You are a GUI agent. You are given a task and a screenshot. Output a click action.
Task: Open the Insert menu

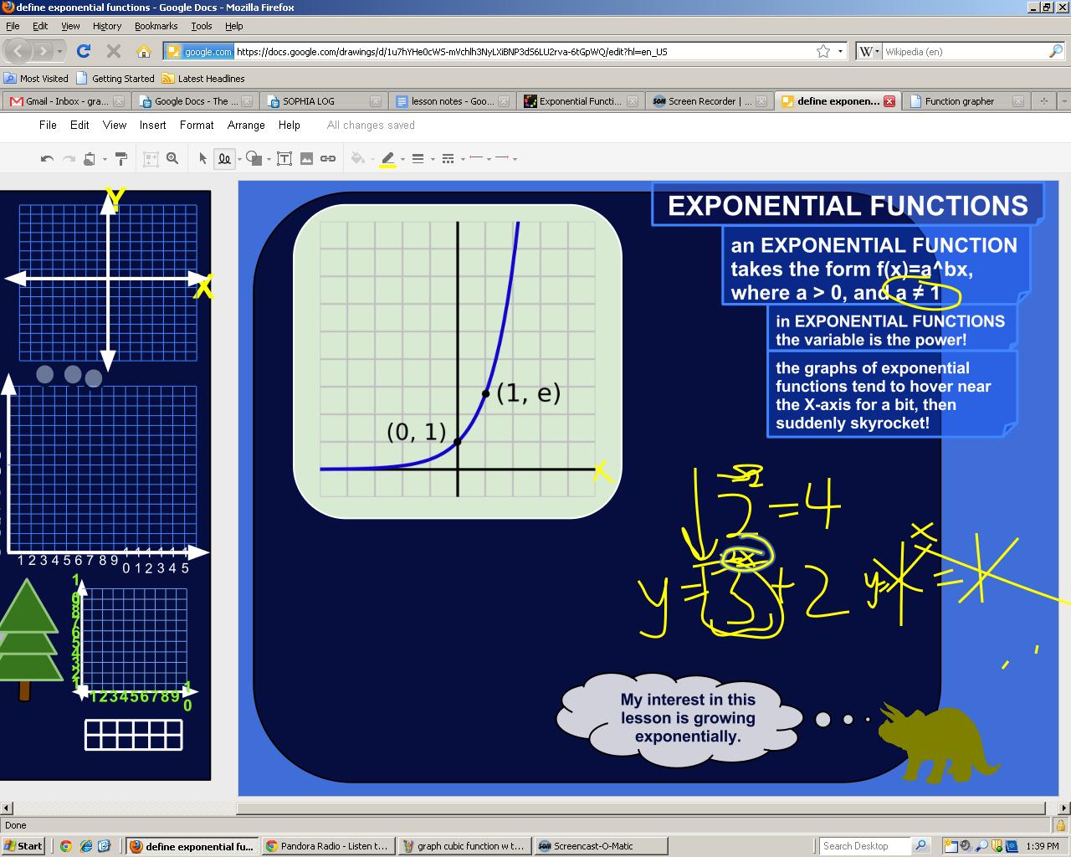click(152, 125)
